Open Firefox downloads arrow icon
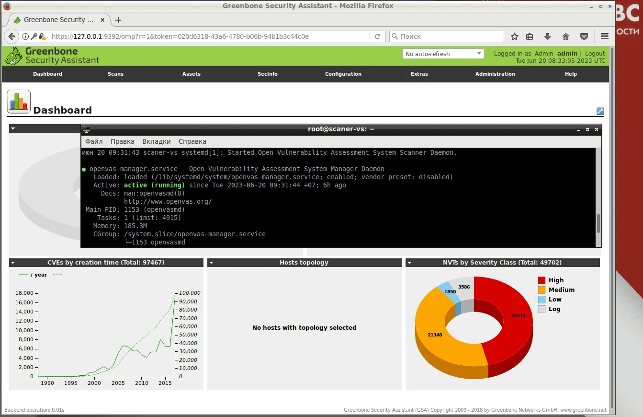The width and height of the screenshot is (643, 417). [x=548, y=36]
